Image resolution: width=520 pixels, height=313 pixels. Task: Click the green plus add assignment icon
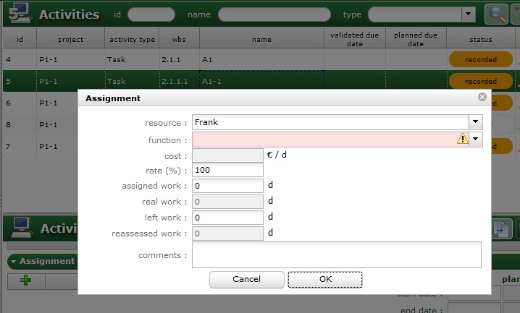click(26, 281)
